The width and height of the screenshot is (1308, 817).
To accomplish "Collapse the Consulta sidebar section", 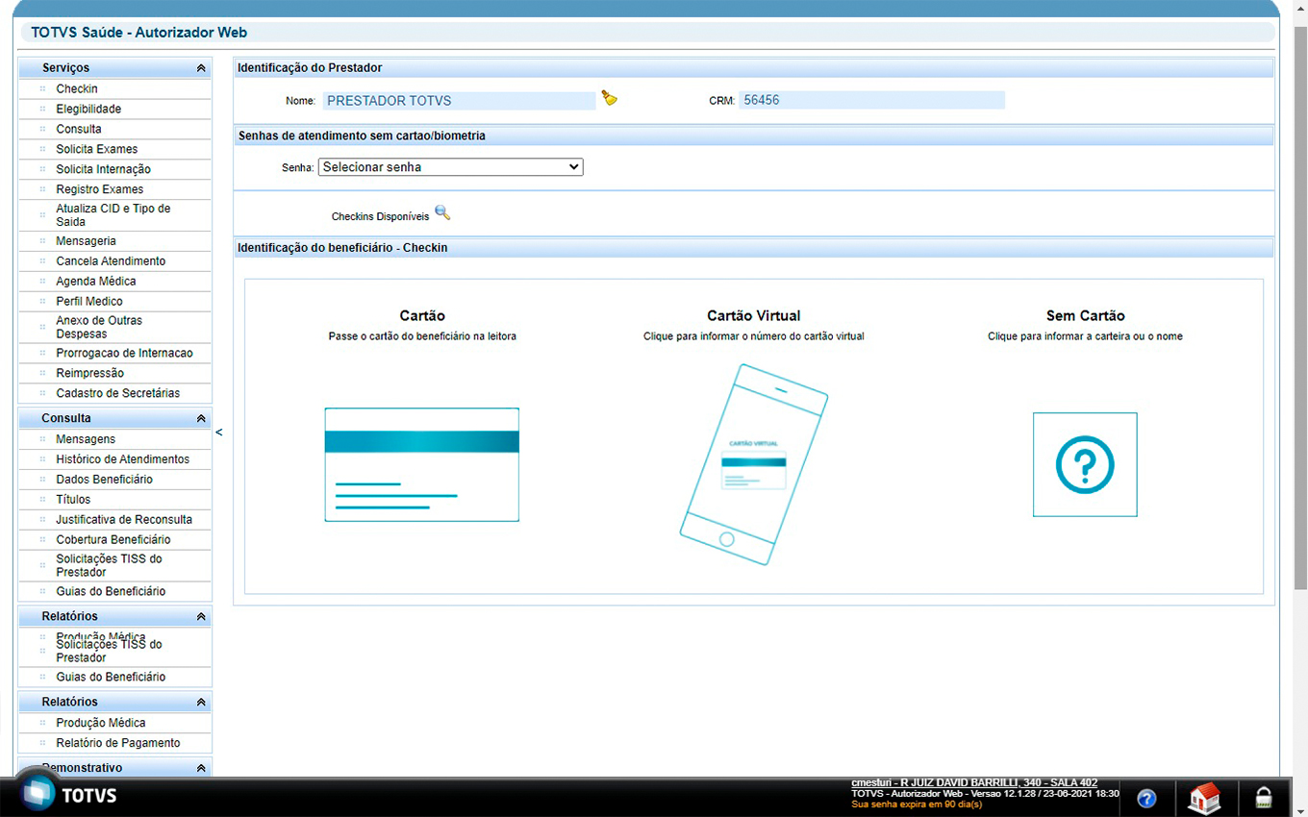I will pyautogui.click(x=201, y=418).
